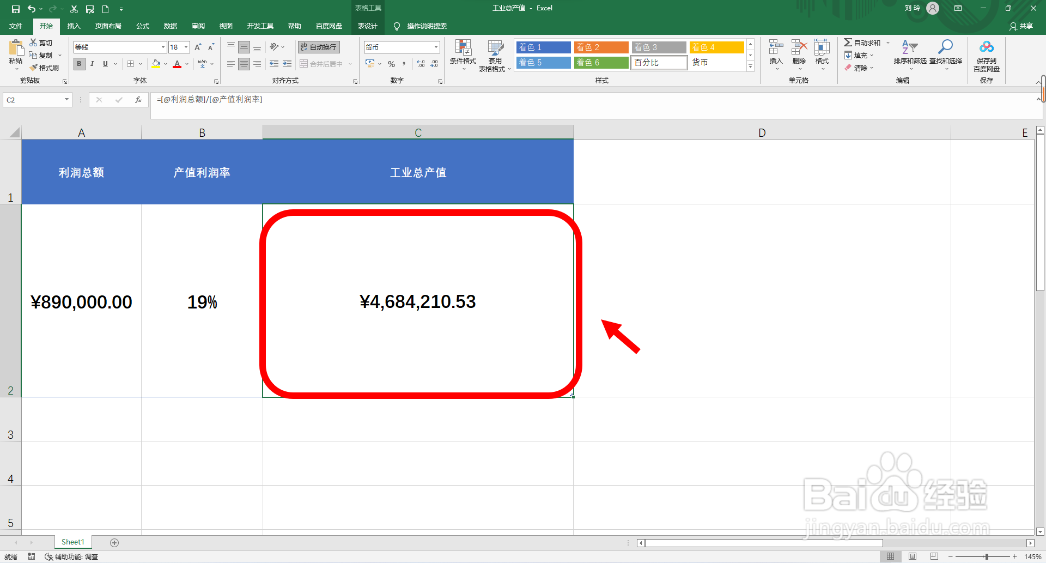Open the font name (等线) dropdown
1046x563 pixels.
163,47
